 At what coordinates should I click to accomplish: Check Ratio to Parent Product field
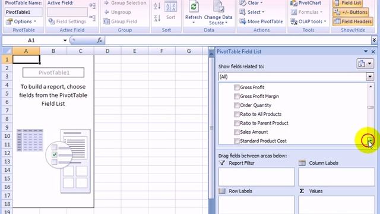(236, 123)
